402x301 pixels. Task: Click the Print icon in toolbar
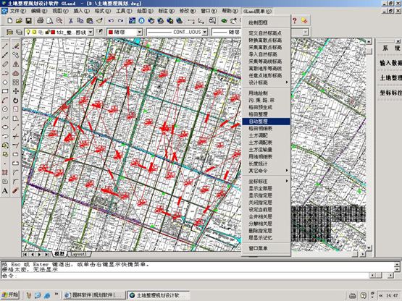coord(41,21)
